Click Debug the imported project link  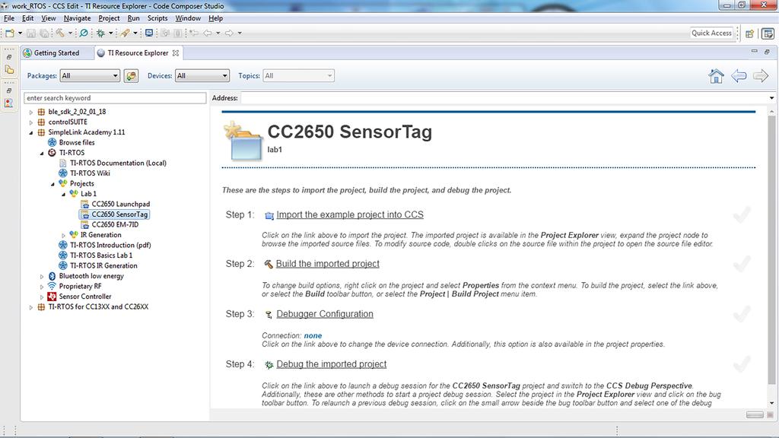[x=332, y=364]
